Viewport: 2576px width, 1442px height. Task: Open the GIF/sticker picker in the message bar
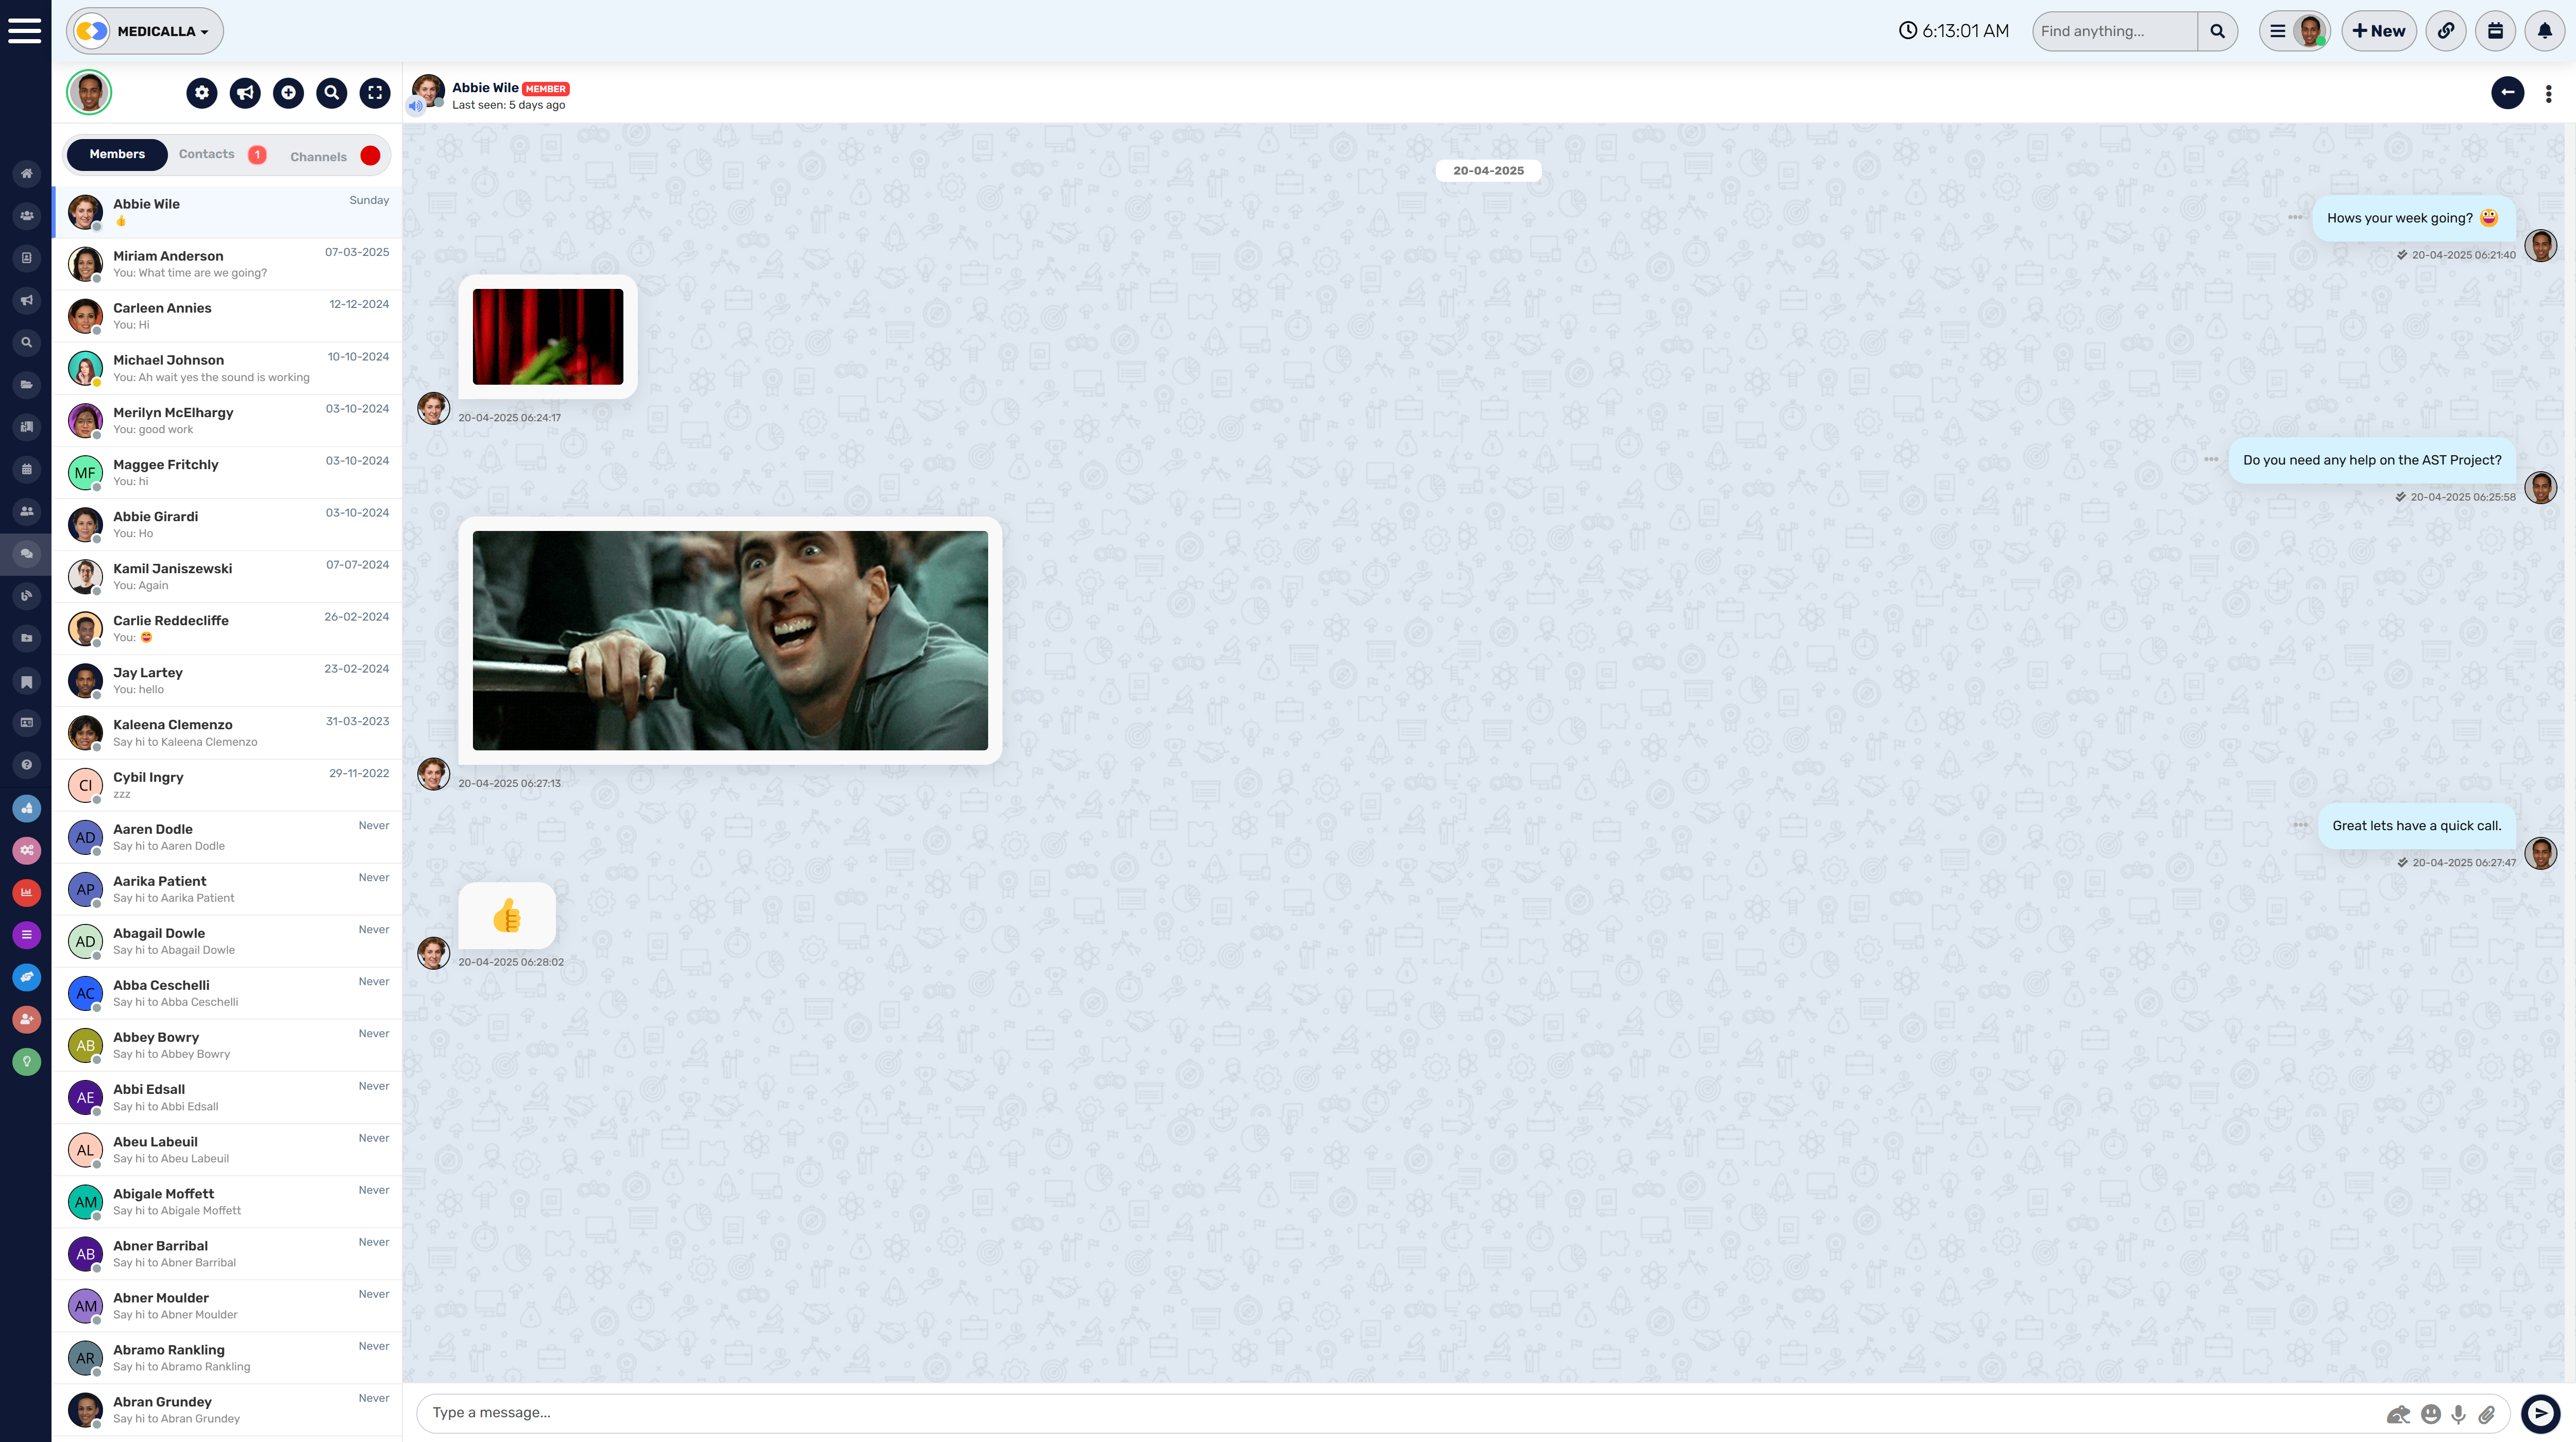(x=2399, y=1414)
